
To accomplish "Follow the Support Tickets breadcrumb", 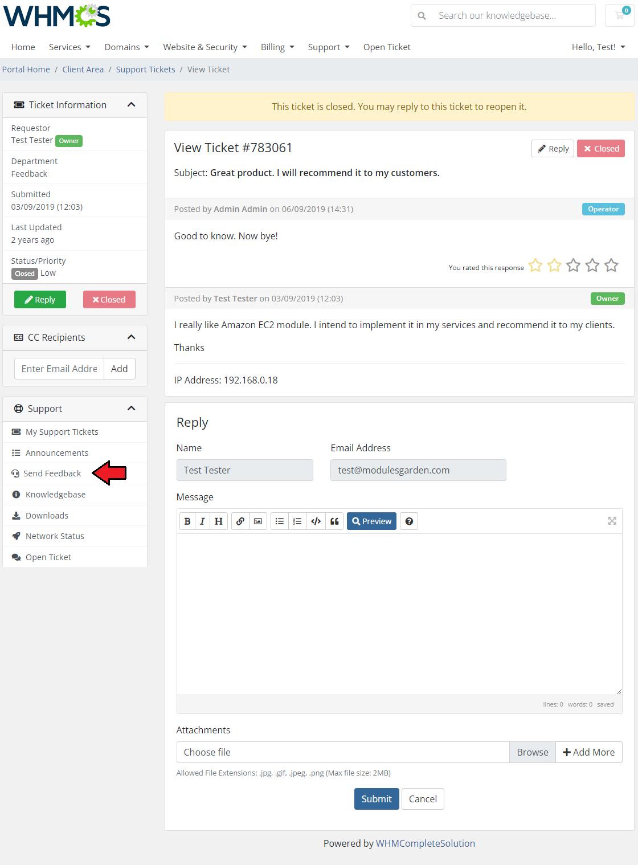I will click(146, 70).
